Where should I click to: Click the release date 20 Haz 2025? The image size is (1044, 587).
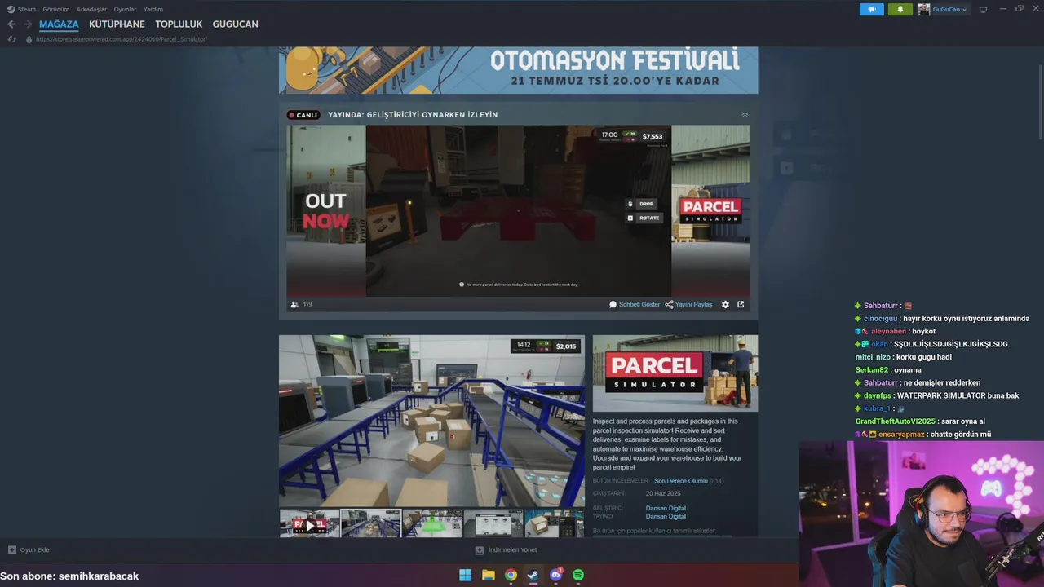coord(663,494)
